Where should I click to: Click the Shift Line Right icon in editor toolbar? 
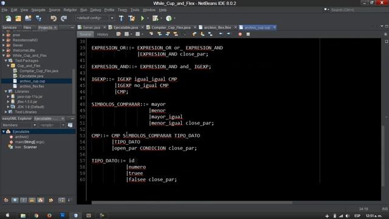coord(229,34)
